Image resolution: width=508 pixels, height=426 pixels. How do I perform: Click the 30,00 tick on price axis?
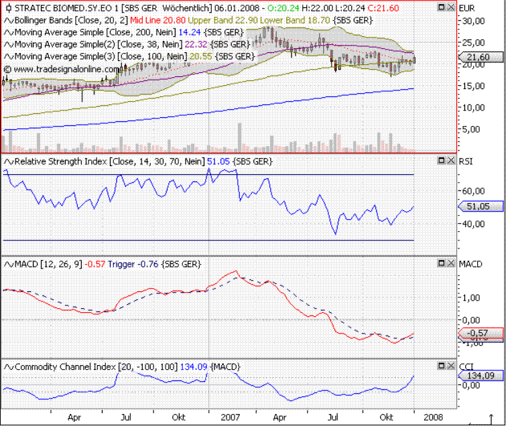(474, 21)
